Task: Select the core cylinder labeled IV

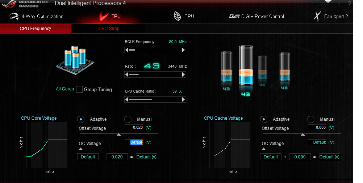Action: click(x=227, y=67)
